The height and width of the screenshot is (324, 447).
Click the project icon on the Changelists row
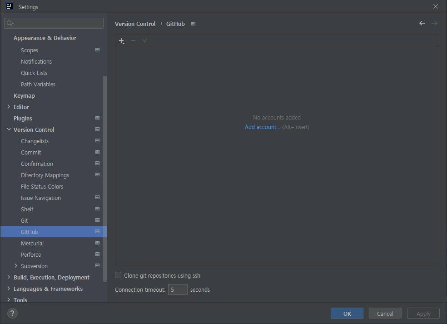pos(98,140)
